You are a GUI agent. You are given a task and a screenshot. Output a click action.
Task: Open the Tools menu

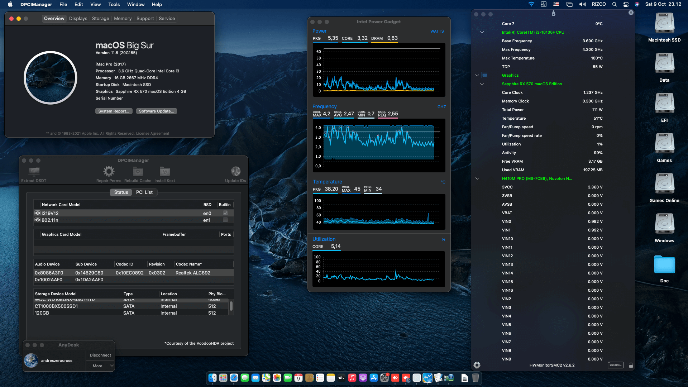click(x=114, y=4)
